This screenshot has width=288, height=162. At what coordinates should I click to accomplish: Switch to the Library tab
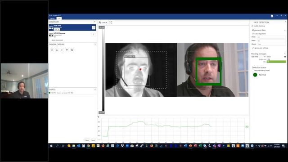[52, 18]
